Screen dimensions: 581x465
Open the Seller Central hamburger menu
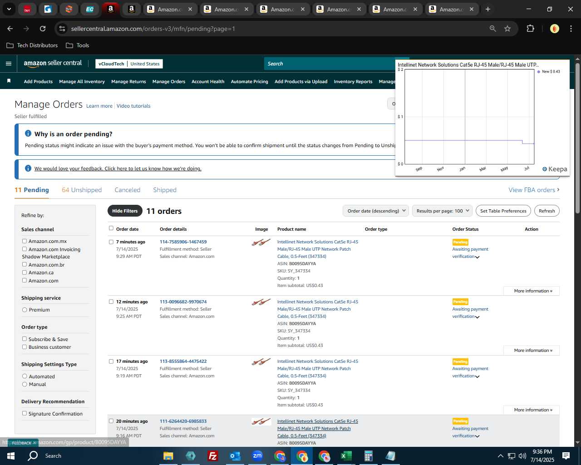tap(9, 64)
